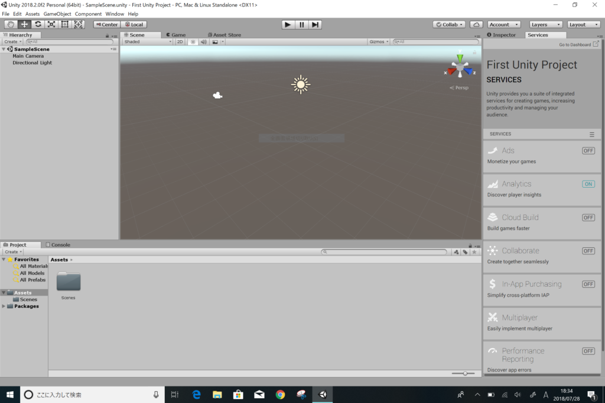Open the Cloud services icon button
The width and height of the screenshot is (605, 403).
click(476, 24)
